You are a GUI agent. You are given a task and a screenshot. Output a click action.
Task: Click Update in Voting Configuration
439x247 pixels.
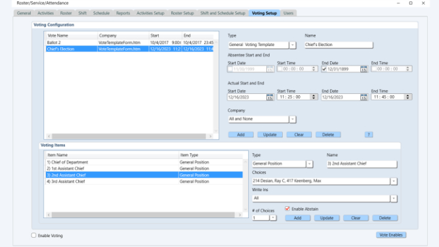coord(270,135)
